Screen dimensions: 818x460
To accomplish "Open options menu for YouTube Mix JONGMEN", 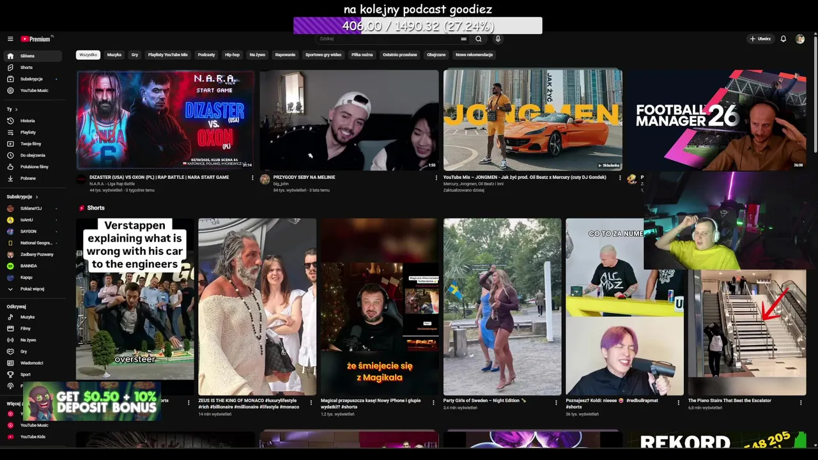I will (x=620, y=178).
